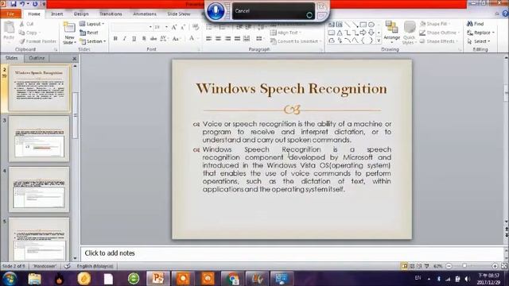Expand the Shape Outline dropdown

439,33
